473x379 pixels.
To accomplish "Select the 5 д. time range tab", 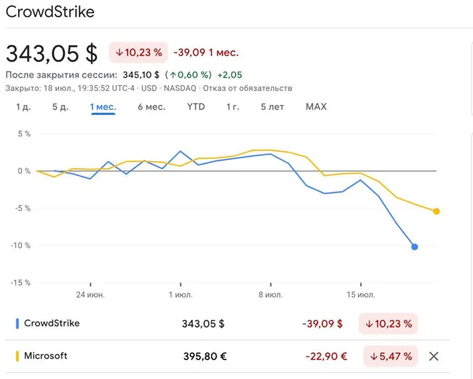I will 60,107.
